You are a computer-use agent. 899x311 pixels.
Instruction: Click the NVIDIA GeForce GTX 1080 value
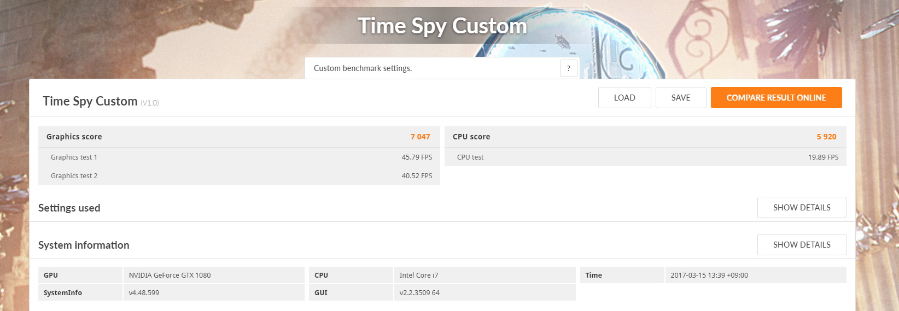tap(170, 275)
